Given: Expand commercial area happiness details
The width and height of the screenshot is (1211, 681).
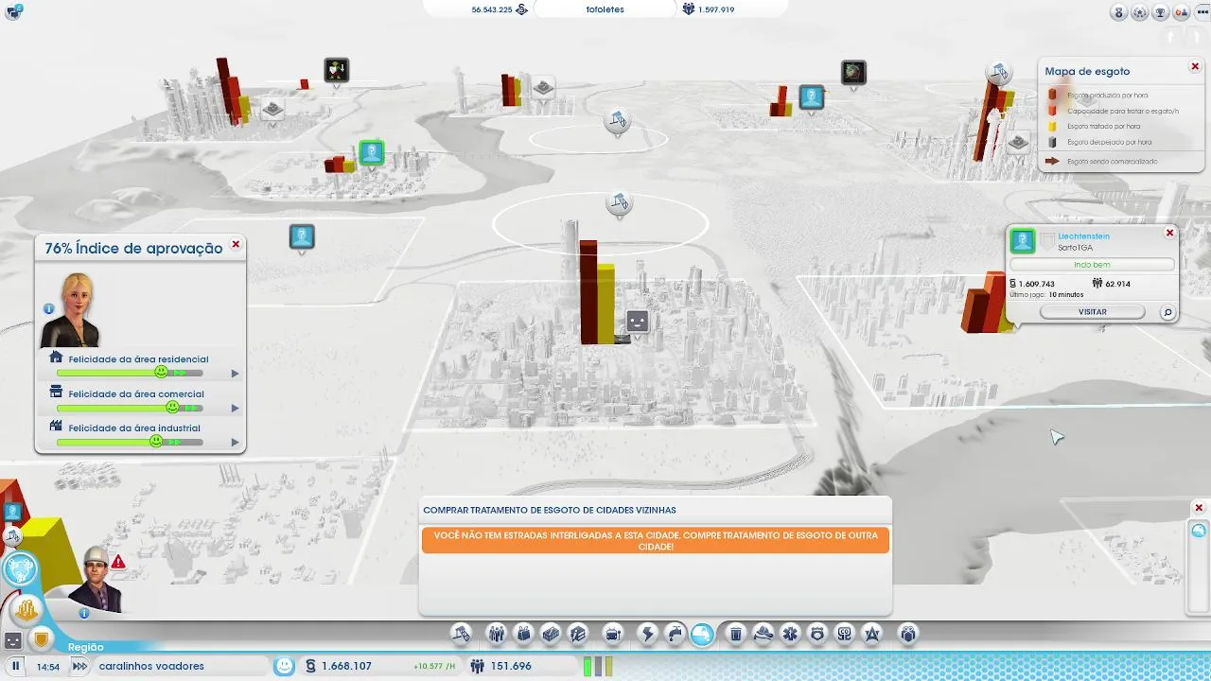Looking at the screenshot, I should coord(235,409).
